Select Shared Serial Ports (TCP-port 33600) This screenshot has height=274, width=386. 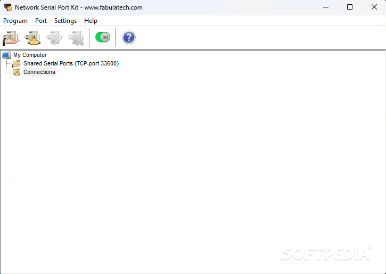pyautogui.click(x=71, y=63)
